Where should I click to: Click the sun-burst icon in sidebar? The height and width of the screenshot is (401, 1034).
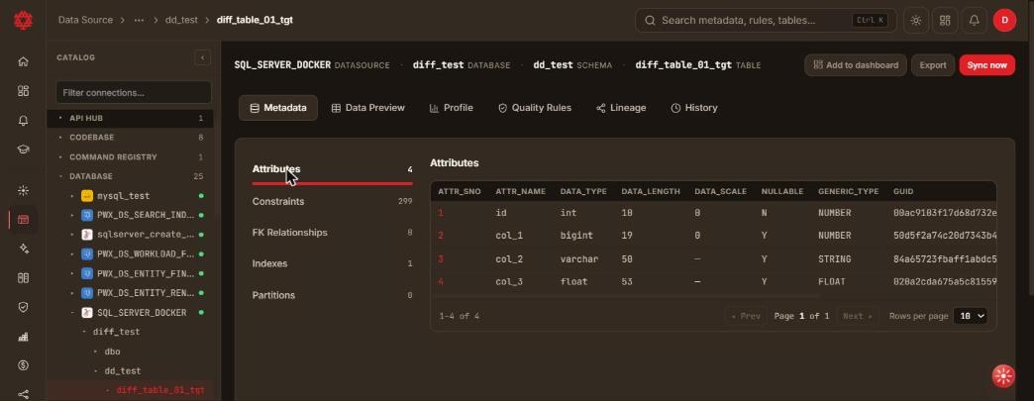(23, 191)
